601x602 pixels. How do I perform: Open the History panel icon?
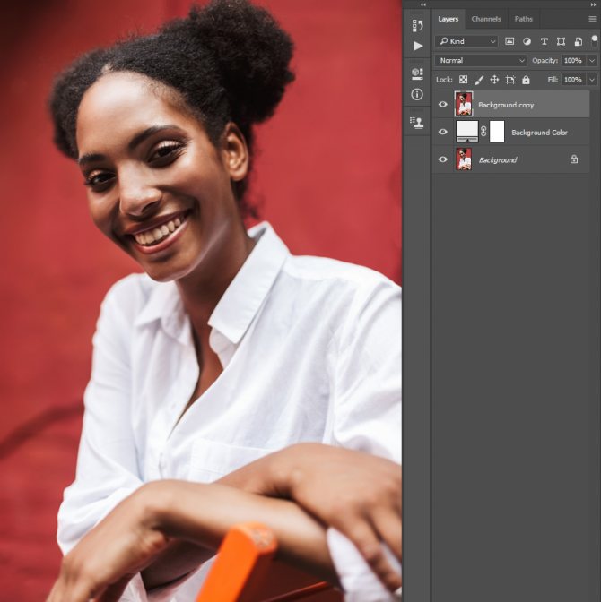pyautogui.click(x=417, y=26)
